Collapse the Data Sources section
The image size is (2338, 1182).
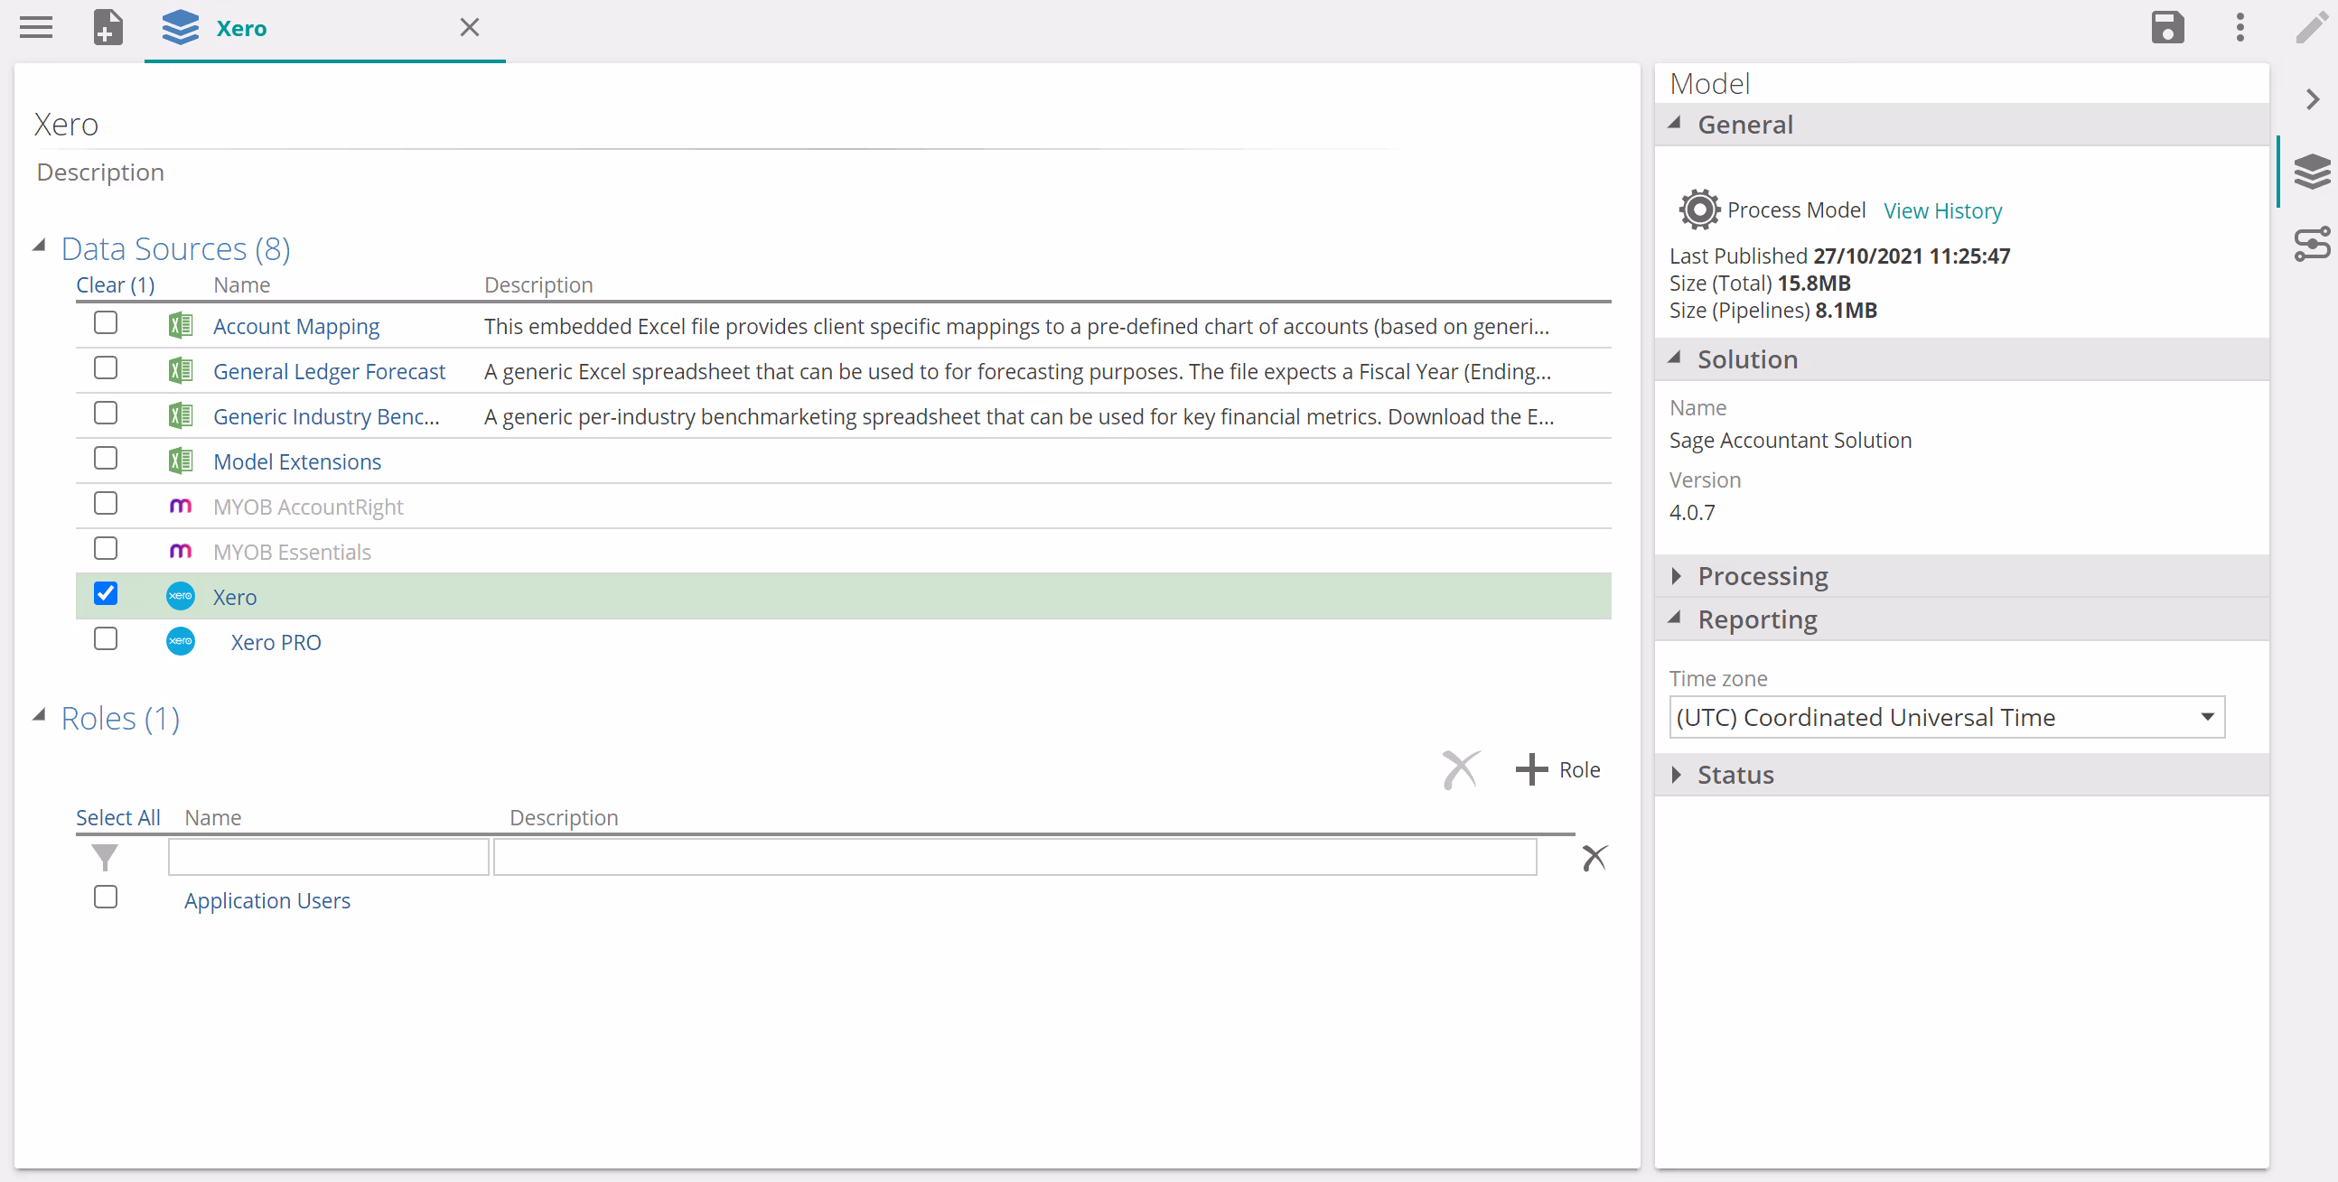click(39, 247)
